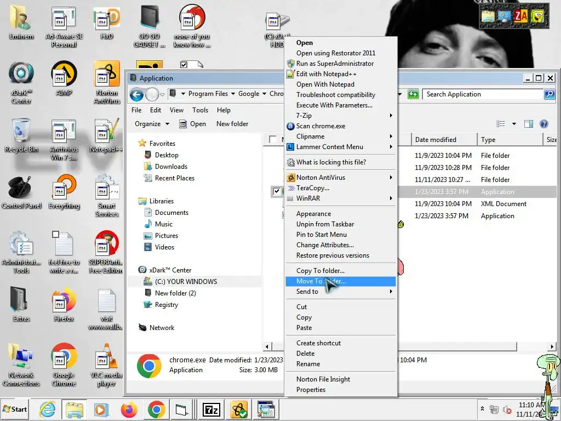
Task: Launch Firefox desktop shortcut
Action: pos(64,304)
